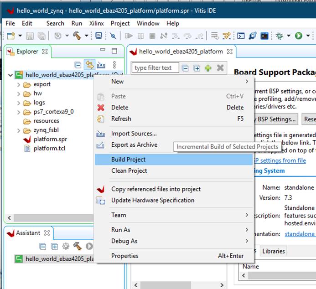Click Collapse All icon in Explorer toolbar

78,65
